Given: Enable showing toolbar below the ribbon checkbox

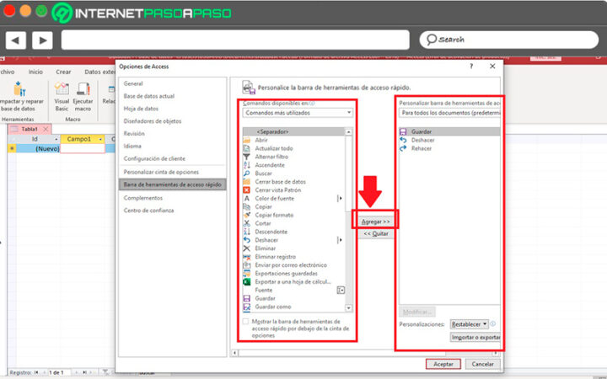Looking at the screenshot, I should click(246, 322).
